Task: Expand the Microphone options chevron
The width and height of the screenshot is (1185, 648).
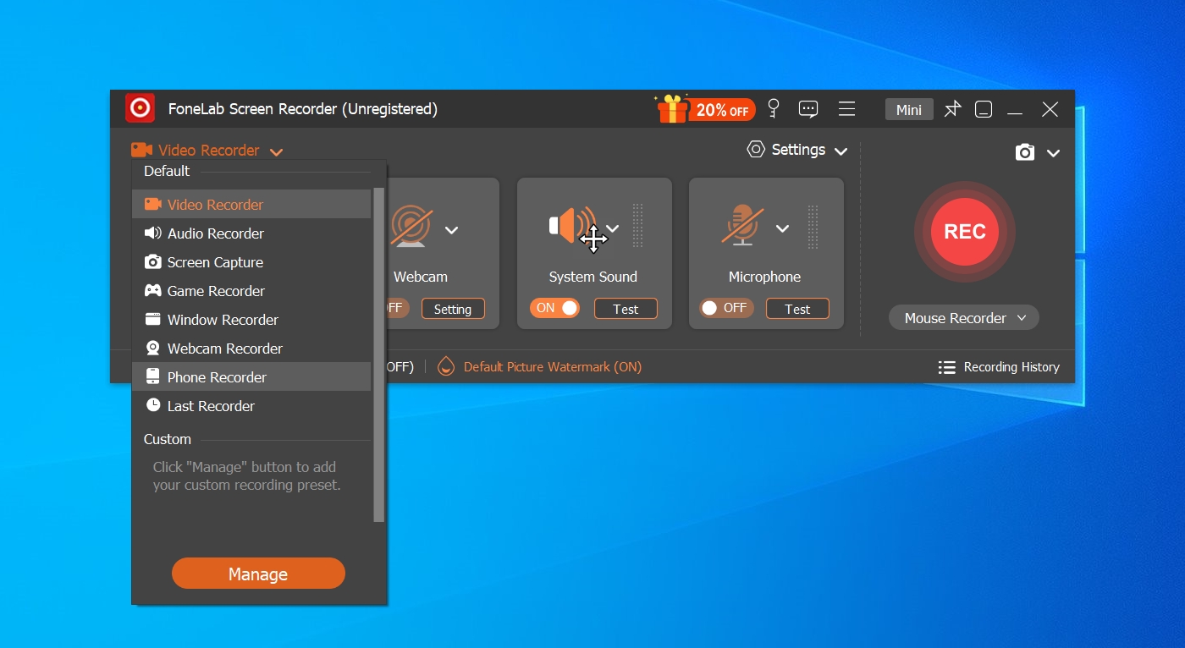Action: tap(783, 228)
